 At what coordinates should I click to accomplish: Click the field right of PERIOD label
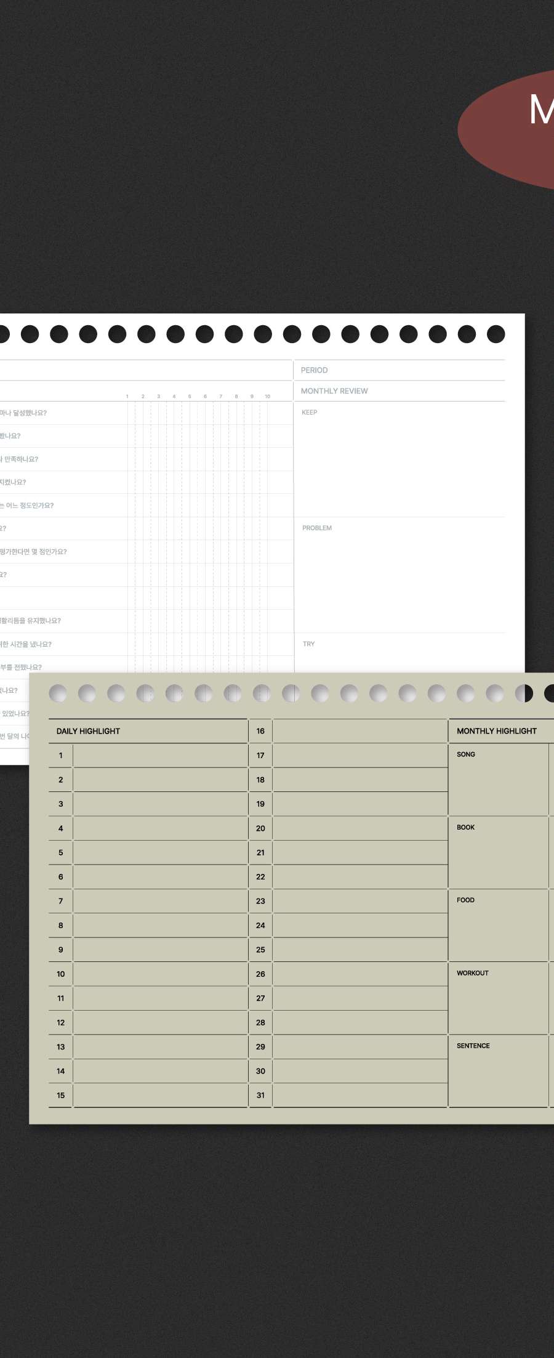pyautogui.click(x=417, y=370)
